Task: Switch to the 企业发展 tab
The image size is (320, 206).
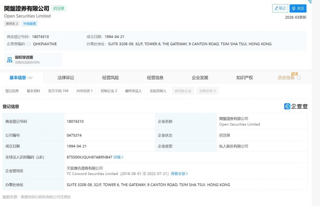Action: (x=200, y=78)
